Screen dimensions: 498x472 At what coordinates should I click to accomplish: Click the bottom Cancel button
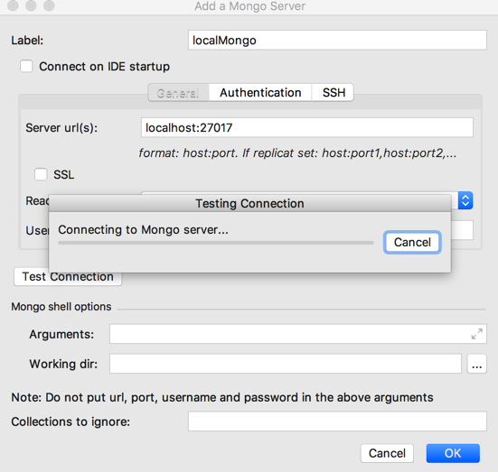pos(387,453)
